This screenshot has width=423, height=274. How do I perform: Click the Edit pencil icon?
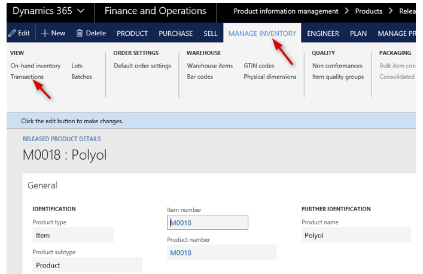pos(12,33)
